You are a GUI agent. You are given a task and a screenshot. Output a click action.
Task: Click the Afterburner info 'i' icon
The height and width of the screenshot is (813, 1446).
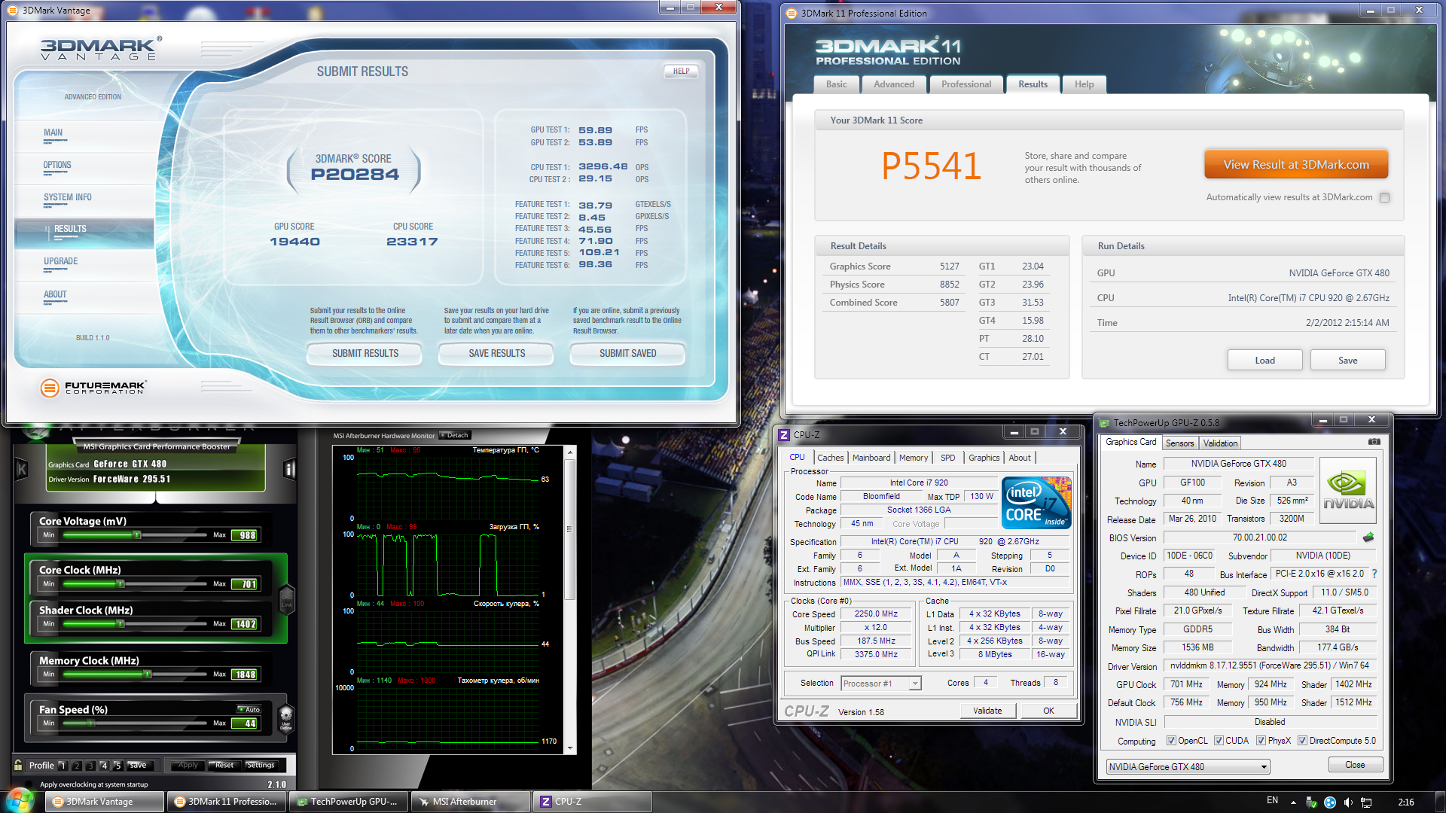coord(288,470)
